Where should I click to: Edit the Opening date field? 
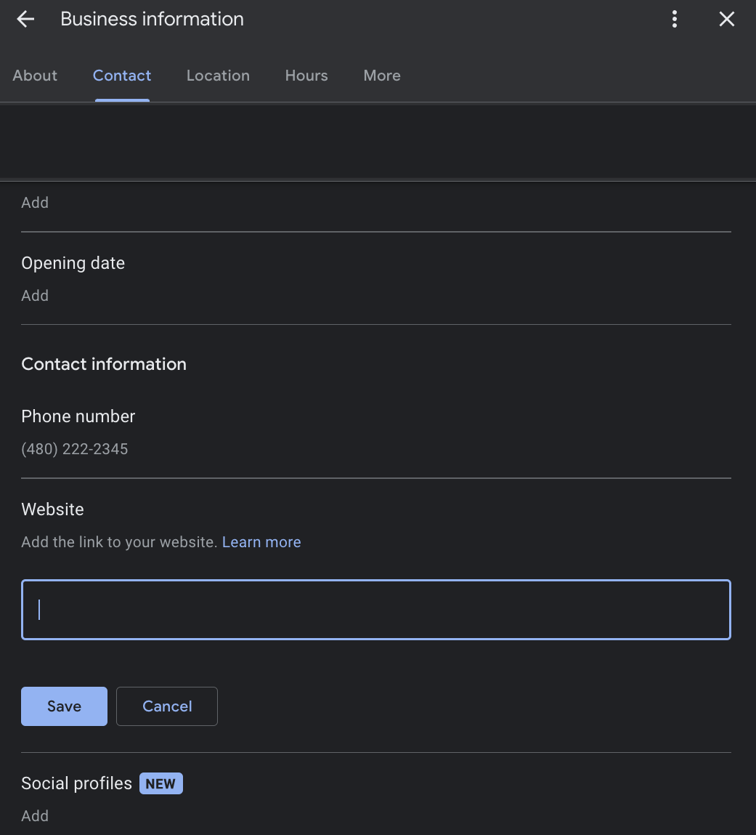click(376, 278)
